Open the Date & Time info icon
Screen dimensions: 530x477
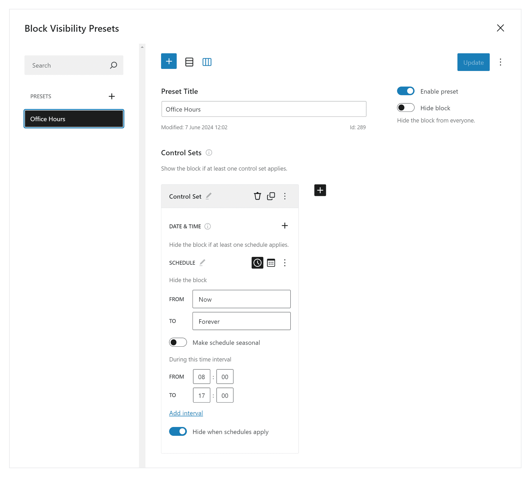click(208, 226)
